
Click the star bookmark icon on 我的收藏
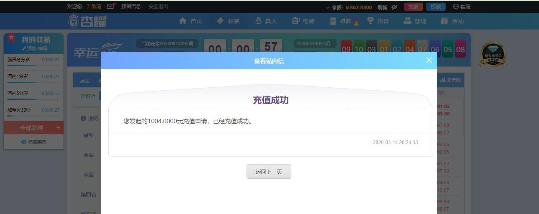12,38
